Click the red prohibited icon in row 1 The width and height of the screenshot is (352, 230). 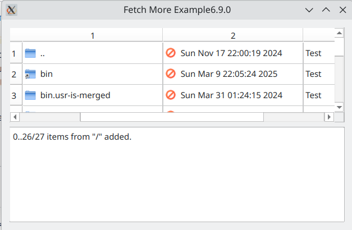tap(171, 53)
